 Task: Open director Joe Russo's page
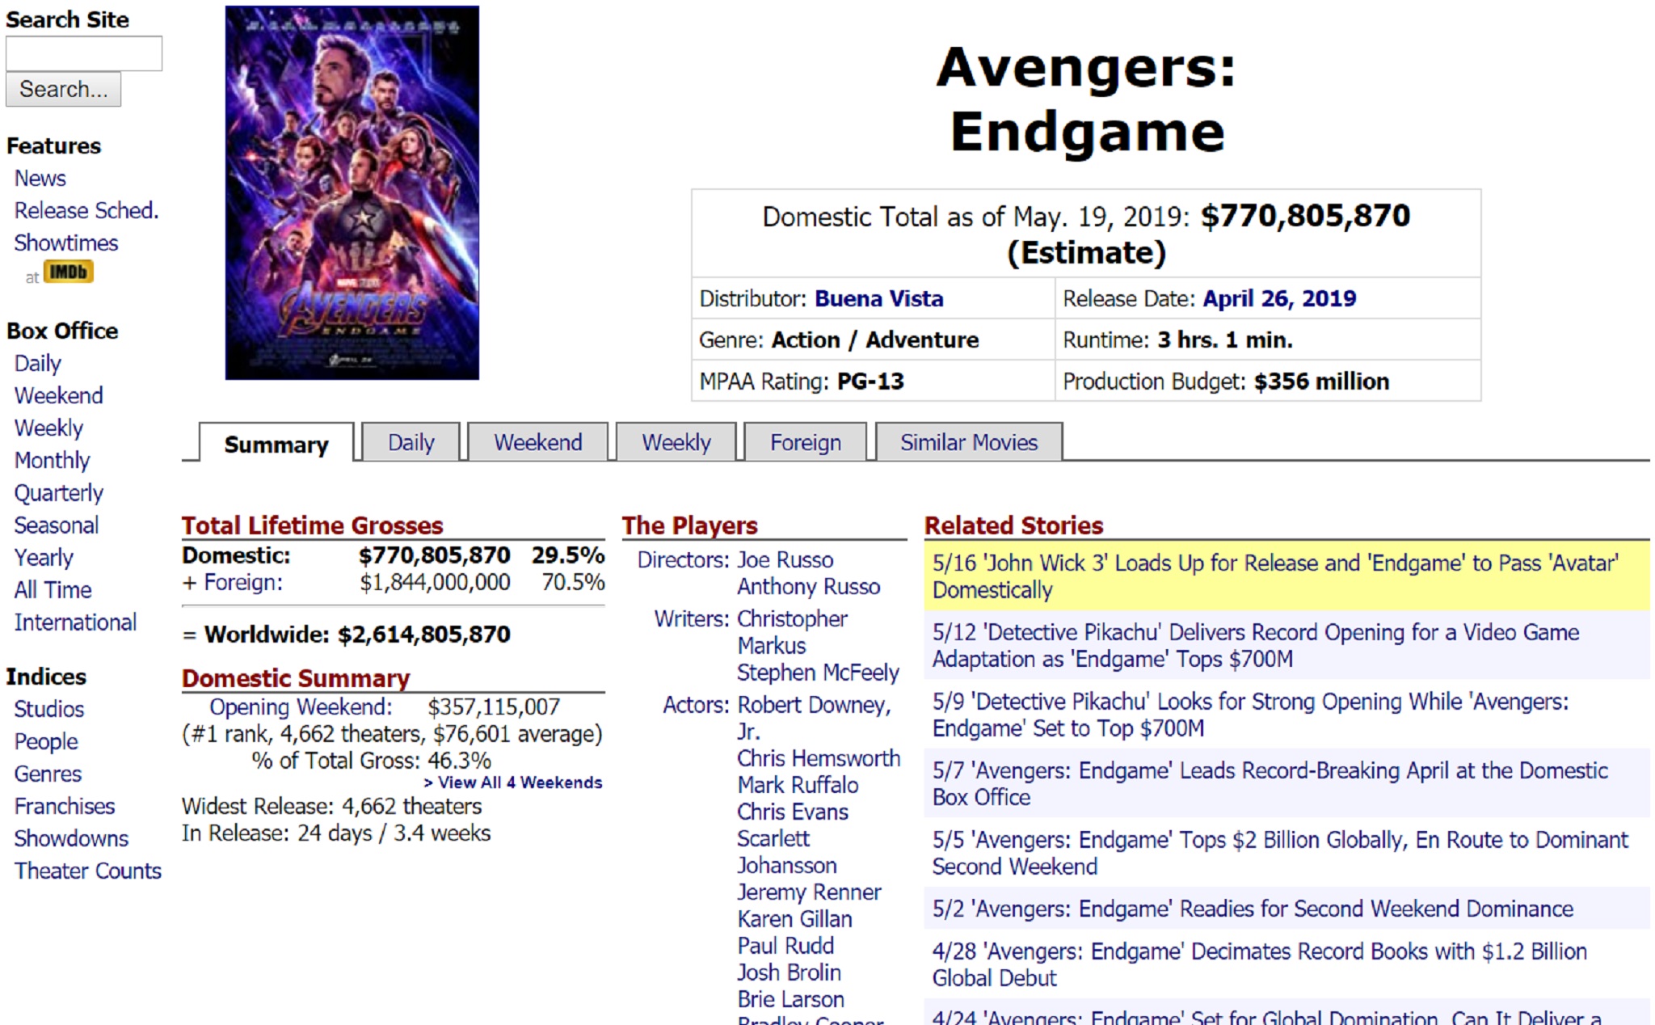click(x=785, y=559)
